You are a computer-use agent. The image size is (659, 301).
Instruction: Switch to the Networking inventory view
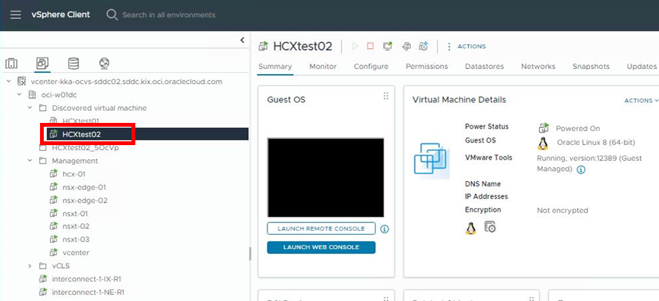click(105, 63)
